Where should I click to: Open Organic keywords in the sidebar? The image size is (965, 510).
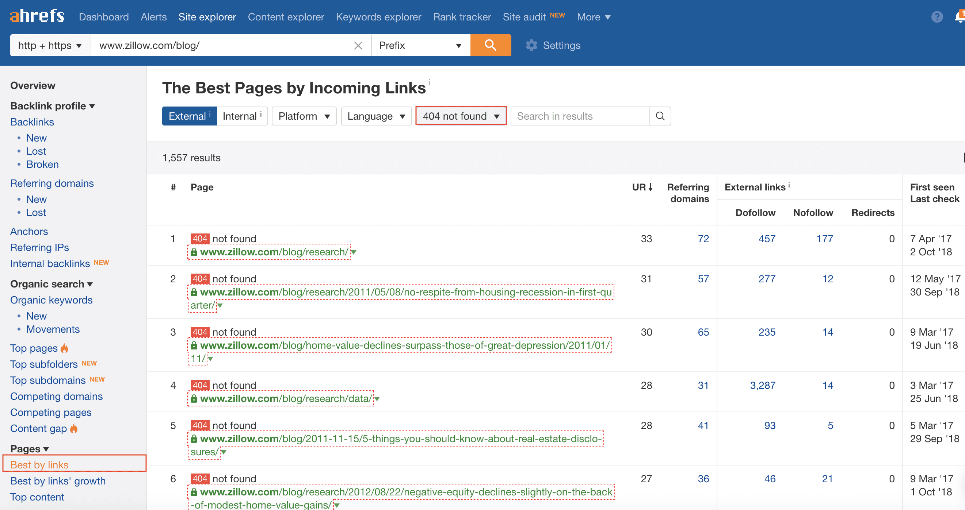point(51,300)
